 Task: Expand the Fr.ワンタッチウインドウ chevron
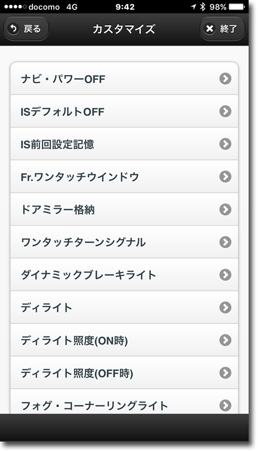225,177
